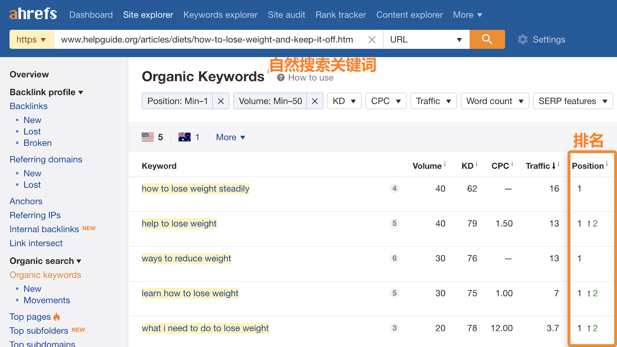Clear the URL field using the X icon
Viewport: 617px width, 347px height.
(372, 39)
